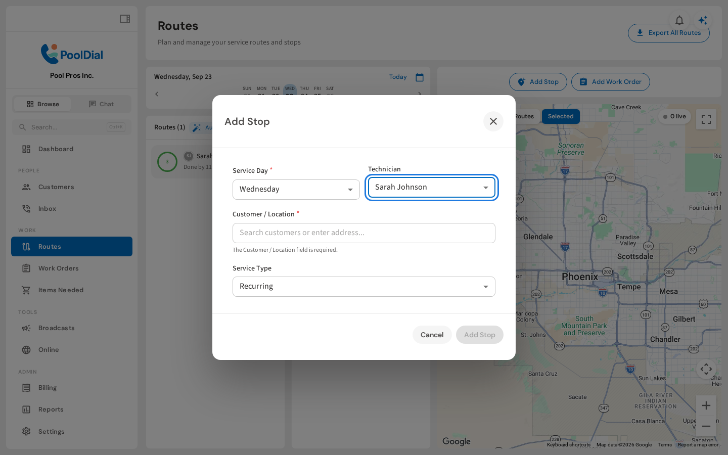Click the map camera controls icon
728x455 pixels.
[x=706, y=369]
